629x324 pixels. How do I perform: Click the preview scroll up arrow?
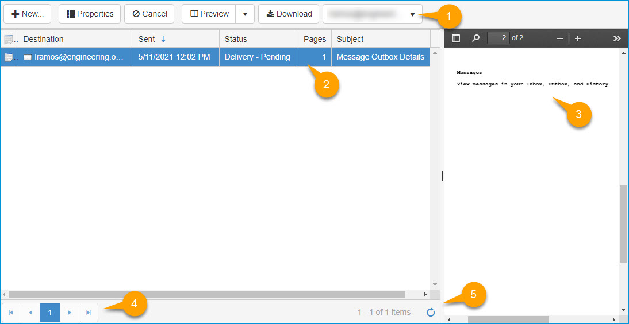coord(624,53)
